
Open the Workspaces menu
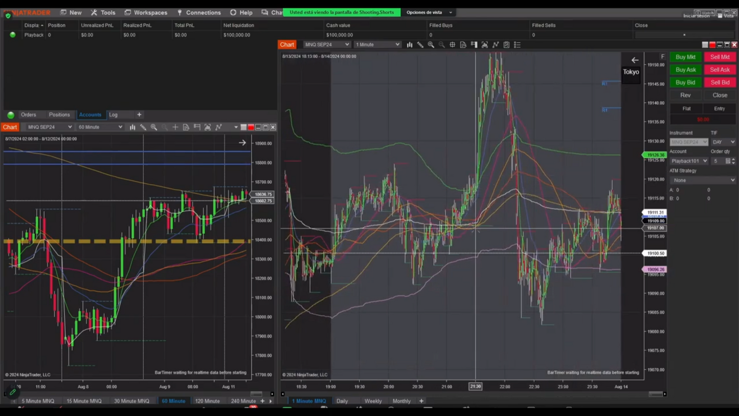[146, 12]
